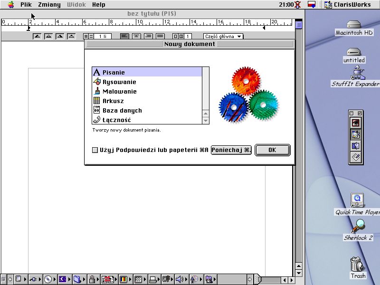Screen dimensions: 380x285
Task: Open the printer selector control strip module
Action: (x=154, y=279)
